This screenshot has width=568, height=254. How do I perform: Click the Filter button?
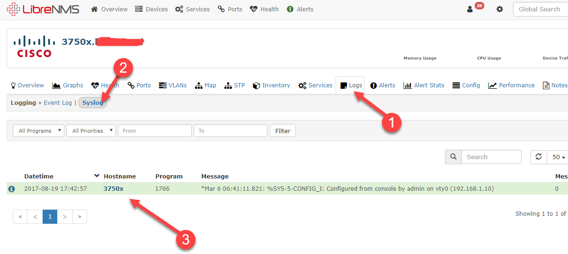pyautogui.click(x=283, y=131)
